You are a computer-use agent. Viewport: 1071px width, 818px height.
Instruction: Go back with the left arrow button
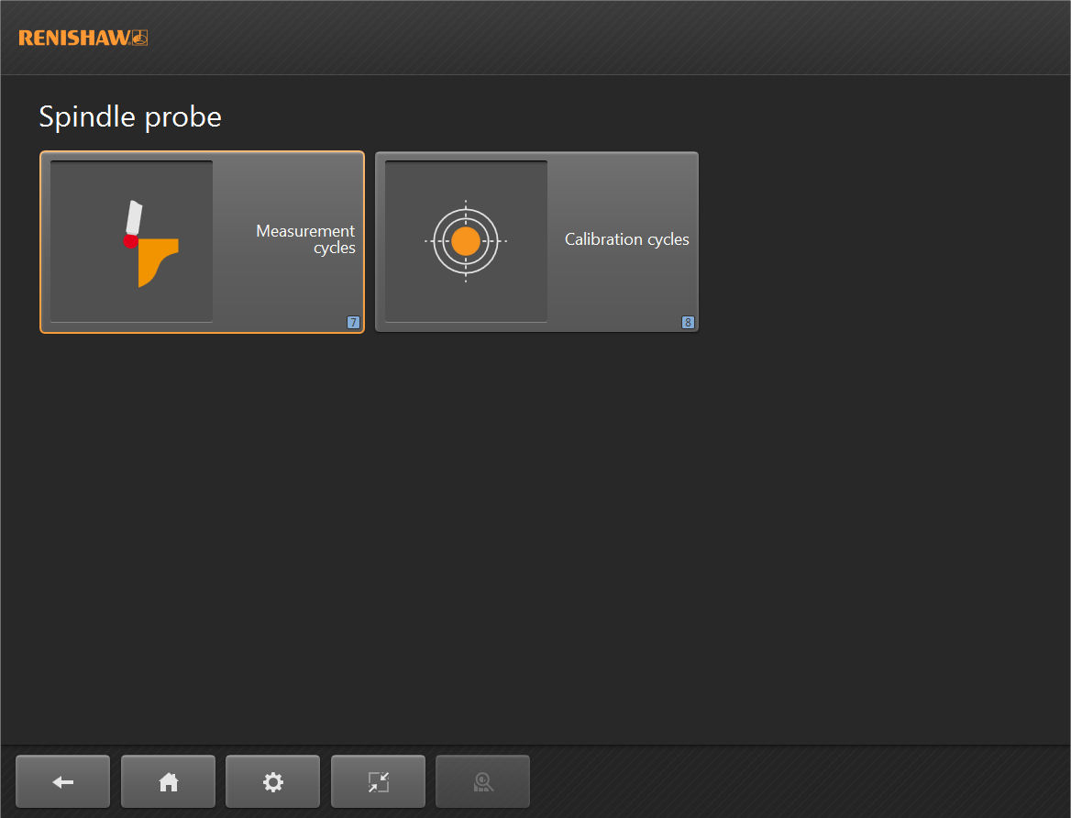62,781
